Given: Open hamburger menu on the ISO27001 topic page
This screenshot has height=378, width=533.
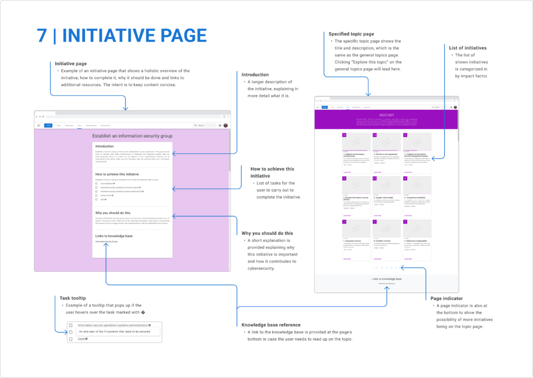Looking at the screenshot, I should tap(318, 107).
